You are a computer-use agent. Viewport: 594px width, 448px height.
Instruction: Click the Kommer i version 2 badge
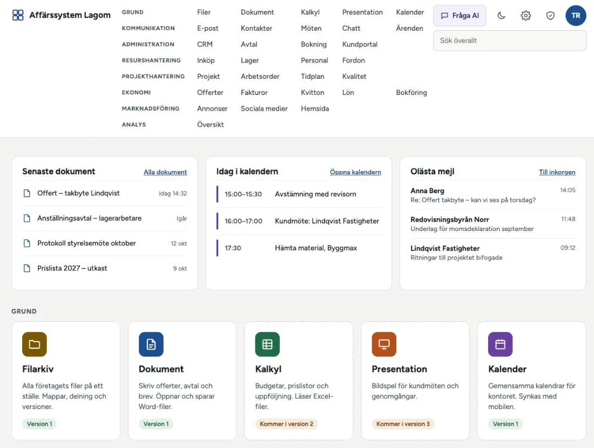(x=286, y=424)
